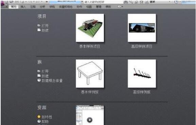Click the Revit application menu logo
Image resolution: width=196 pixels, height=125 pixels.
3,3
